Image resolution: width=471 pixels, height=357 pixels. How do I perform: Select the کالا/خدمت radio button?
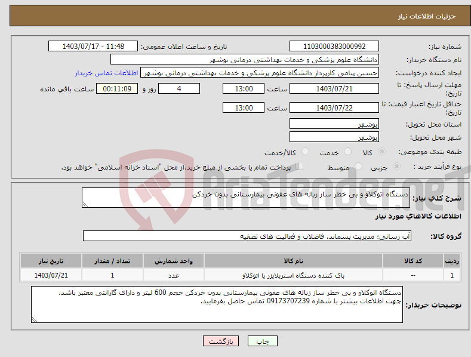tap(305, 152)
